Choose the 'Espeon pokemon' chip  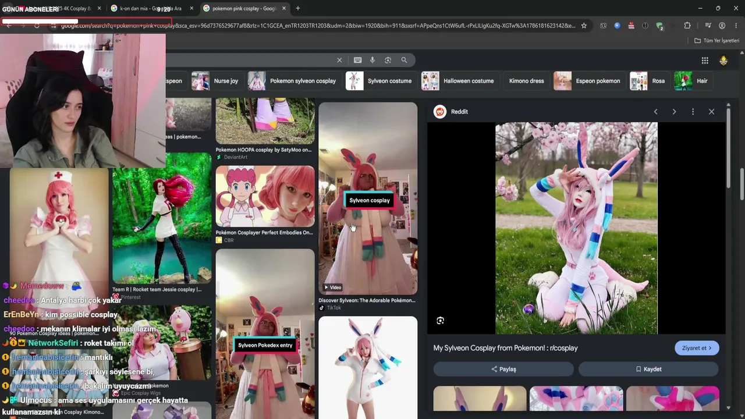(588, 81)
